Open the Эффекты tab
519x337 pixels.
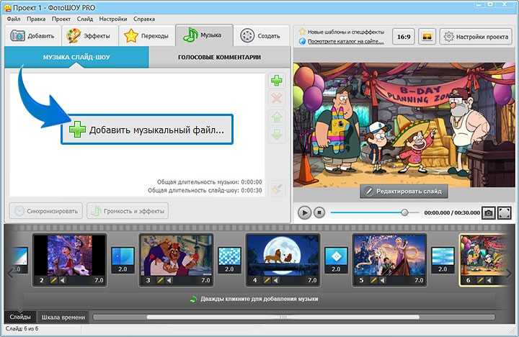pyautogui.click(x=89, y=36)
